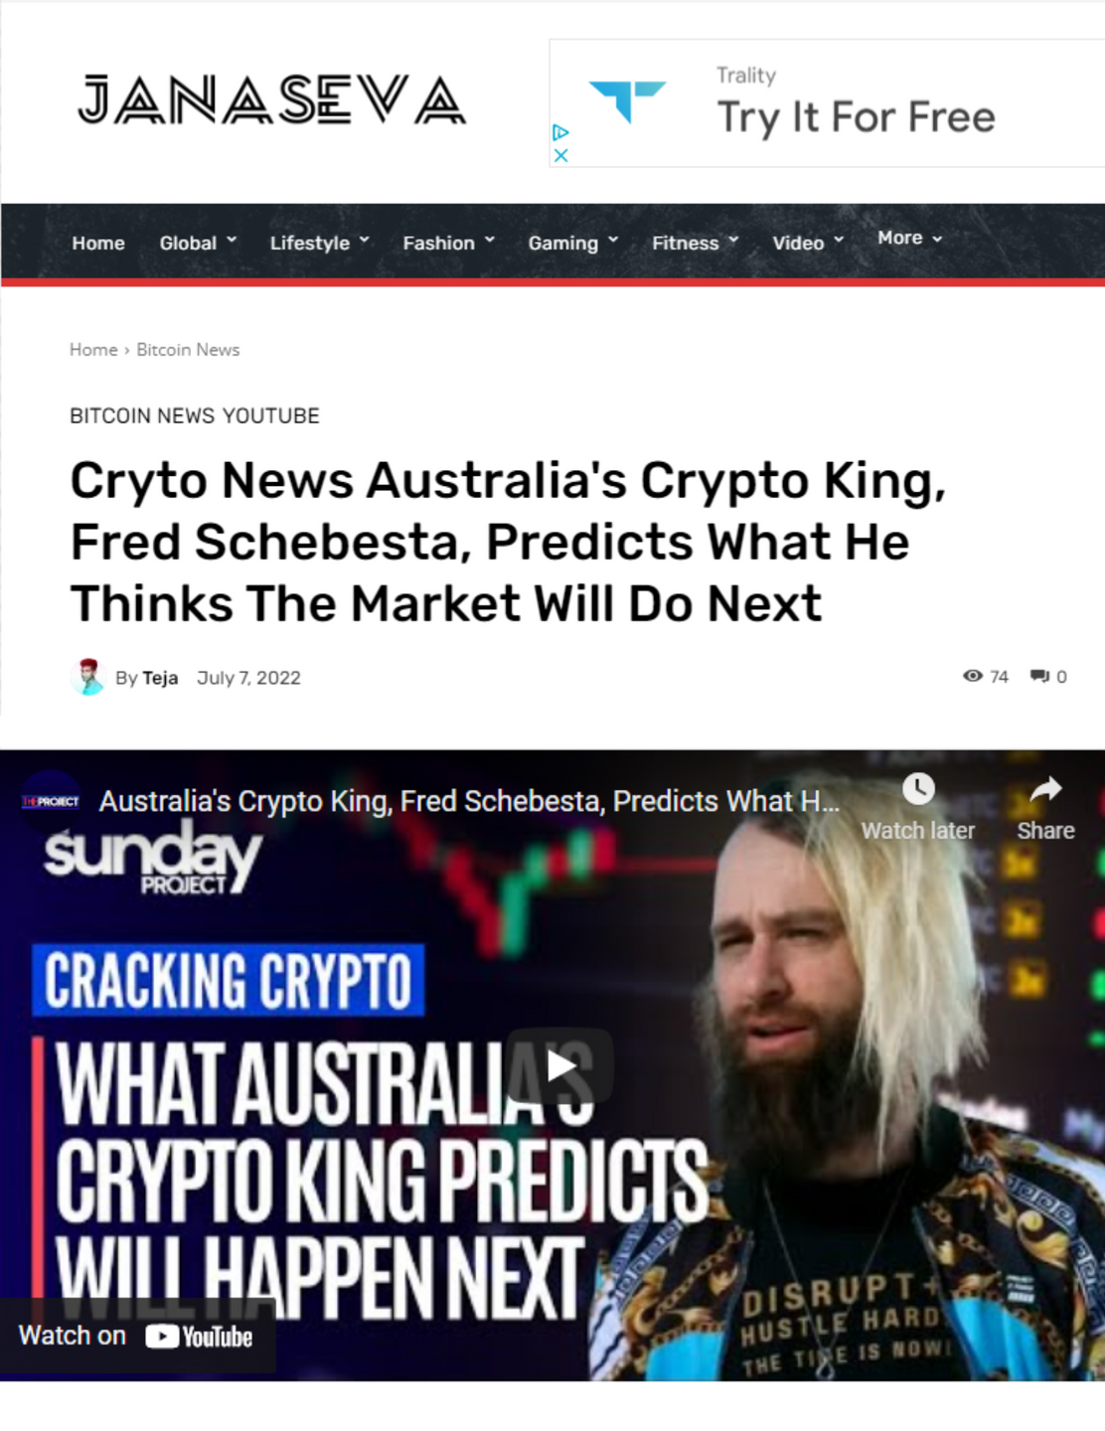Click the Watch later clock icon
The width and height of the screenshot is (1105, 1431).
tap(918, 789)
